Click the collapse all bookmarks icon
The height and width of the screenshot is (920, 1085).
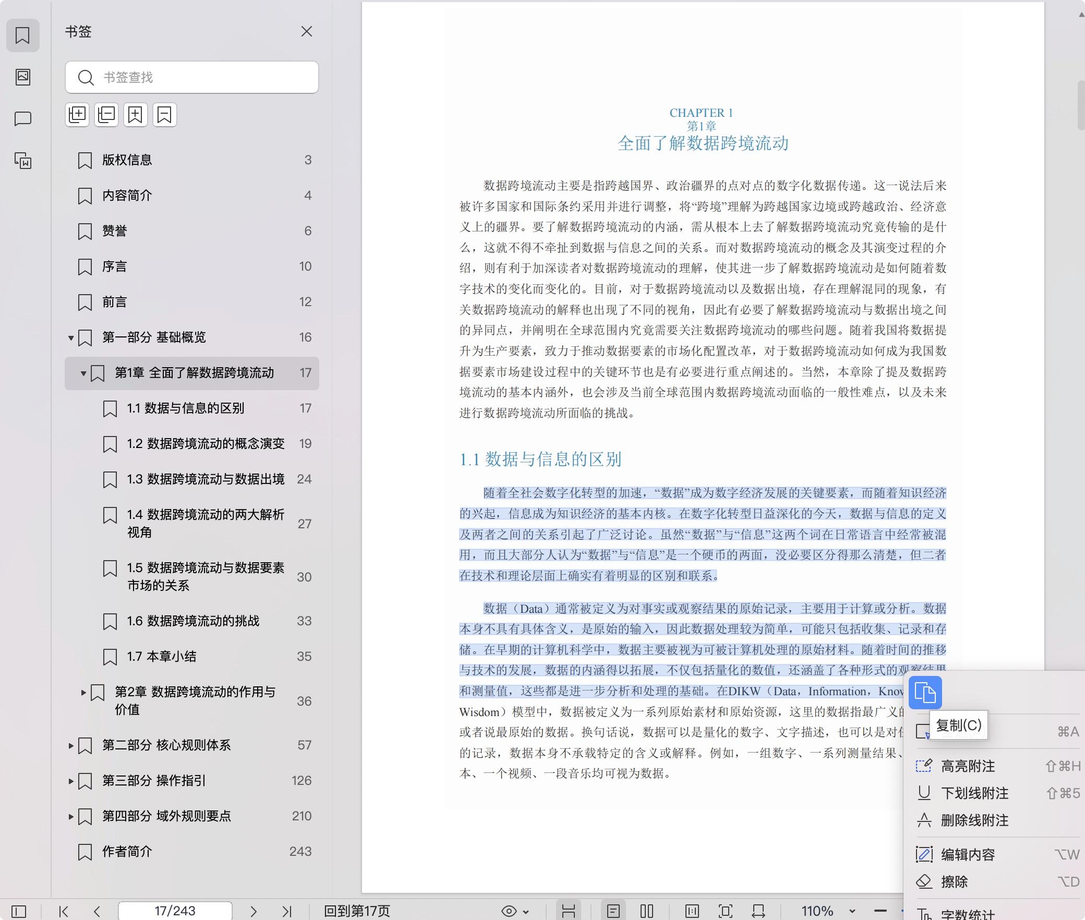click(106, 115)
